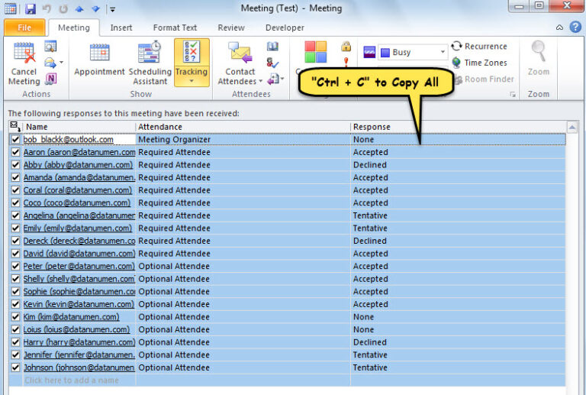Toggle the checkbox for Coral

point(15,190)
